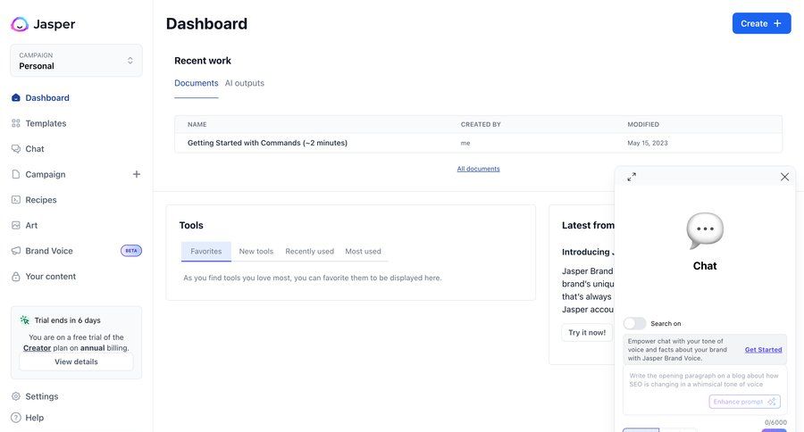Viewport: 804px width, 432px height.
Task: Click the BETA badge next to Brand Voice
Action: tap(131, 251)
